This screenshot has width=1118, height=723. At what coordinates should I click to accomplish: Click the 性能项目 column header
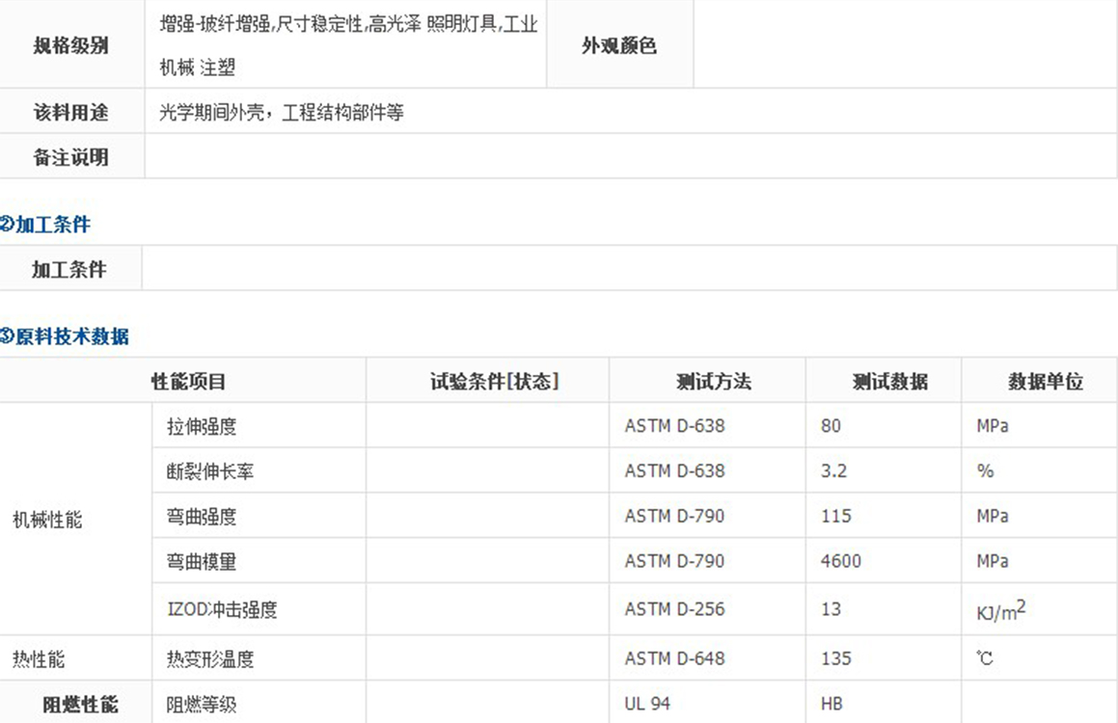(188, 381)
